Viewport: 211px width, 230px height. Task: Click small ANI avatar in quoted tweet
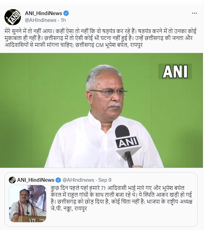click(x=12, y=180)
